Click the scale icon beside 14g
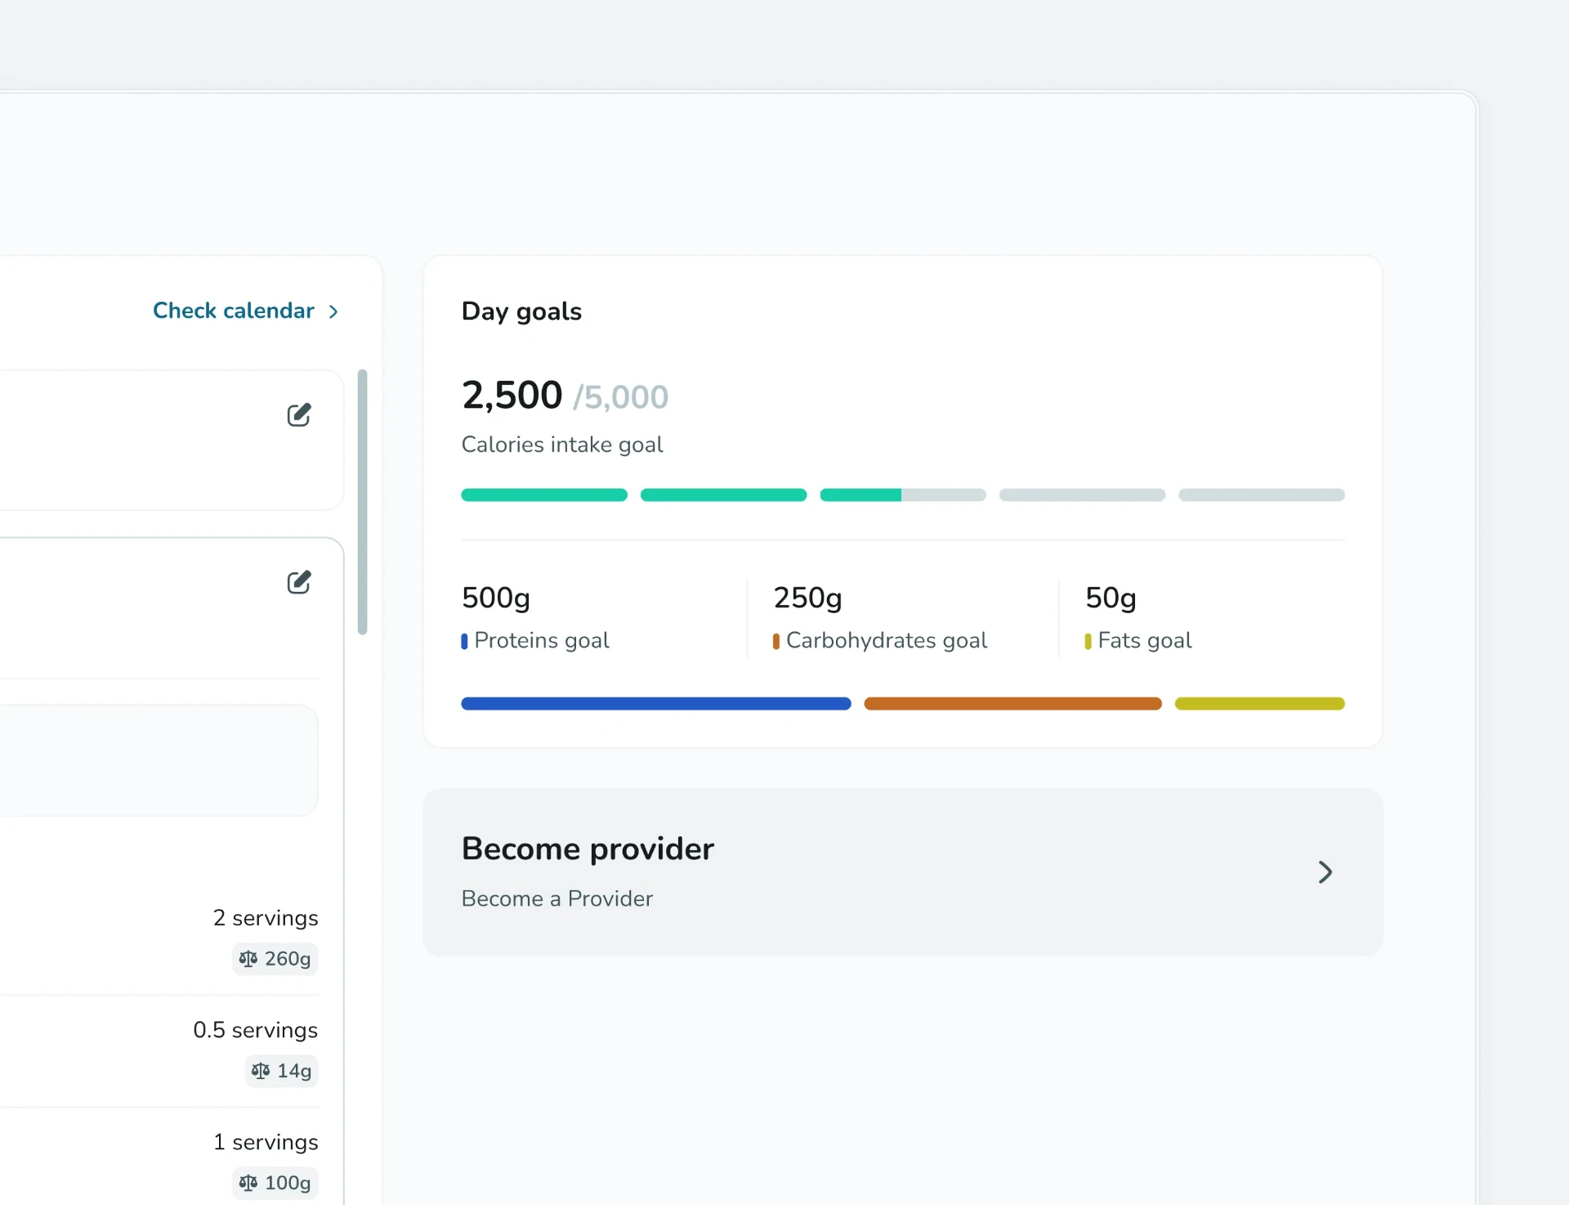The image size is (1569, 1205). click(x=261, y=1070)
